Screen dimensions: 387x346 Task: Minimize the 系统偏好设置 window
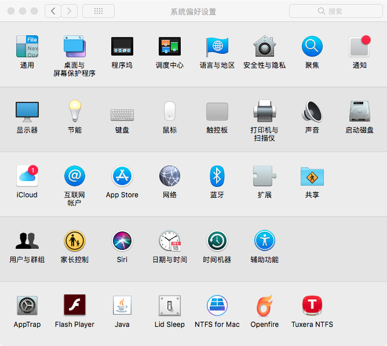click(x=23, y=11)
